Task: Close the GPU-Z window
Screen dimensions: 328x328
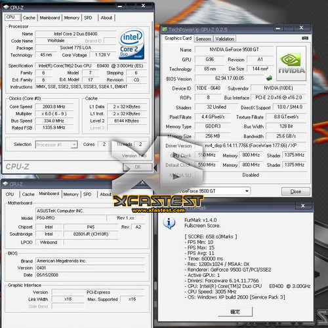Action: point(301,27)
